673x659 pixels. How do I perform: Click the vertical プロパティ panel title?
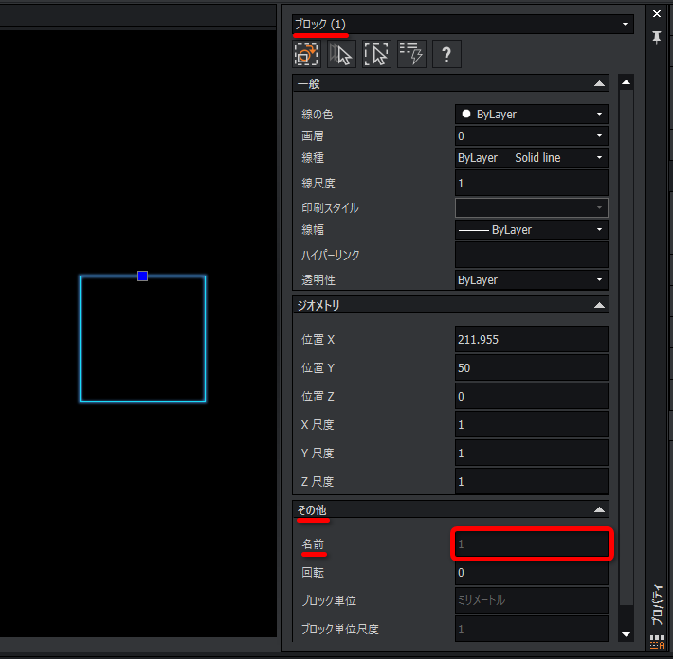tap(657, 605)
